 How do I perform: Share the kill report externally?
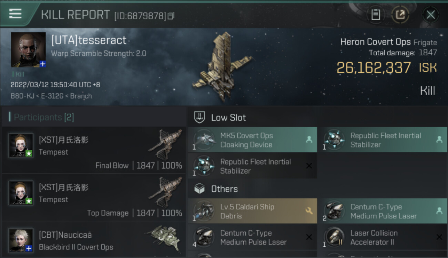(x=400, y=14)
